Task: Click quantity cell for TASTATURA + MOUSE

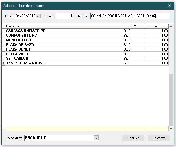Action: [156, 63]
